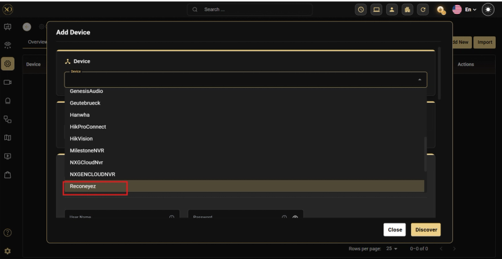Select Hanwha from device list

click(x=245, y=115)
